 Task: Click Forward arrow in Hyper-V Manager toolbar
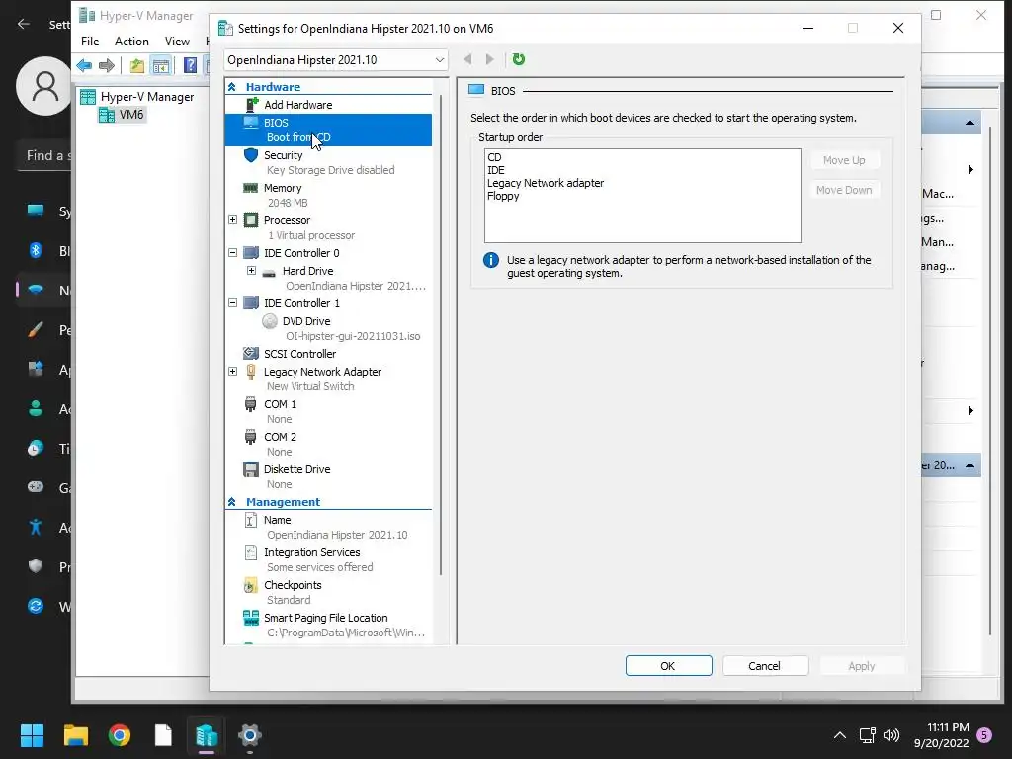(107, 65)
